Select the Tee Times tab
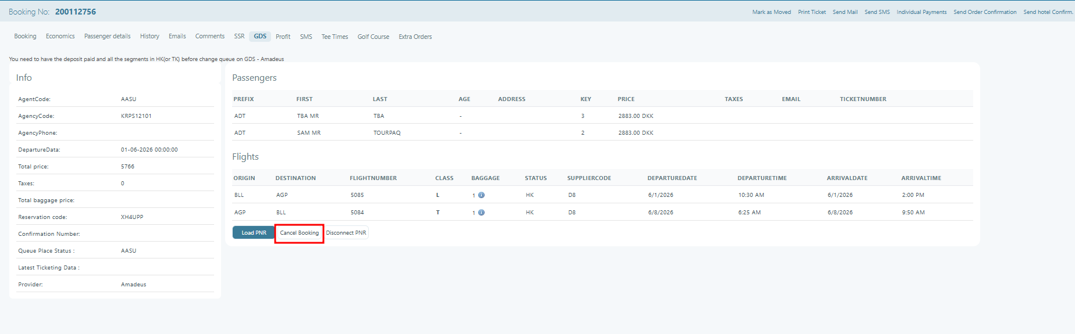 coord(334,37)
